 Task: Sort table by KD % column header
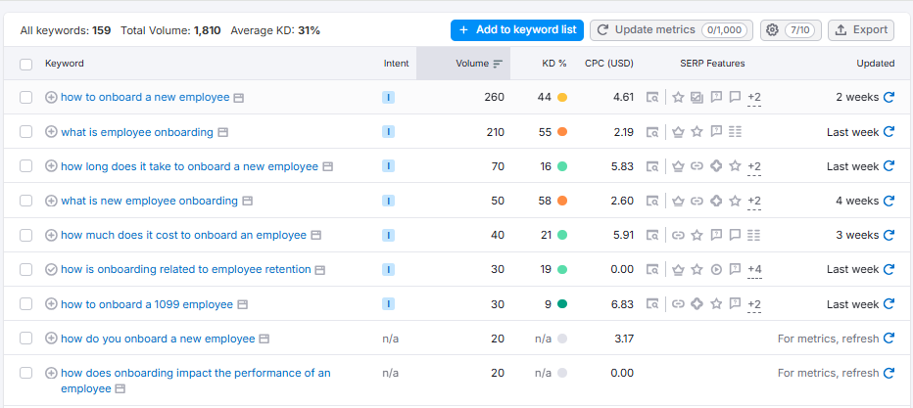(554, 64)
